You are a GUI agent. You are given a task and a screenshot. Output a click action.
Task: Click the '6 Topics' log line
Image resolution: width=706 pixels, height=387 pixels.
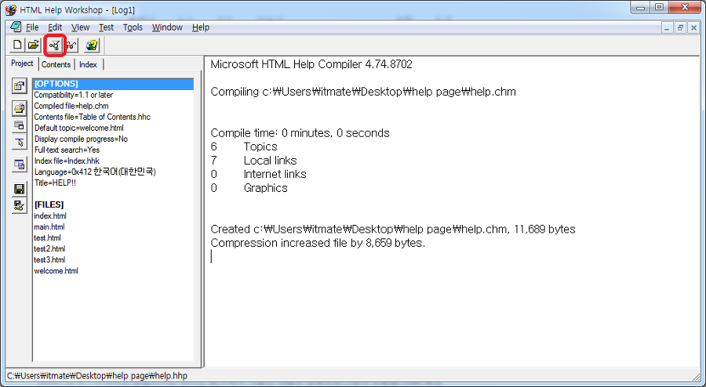tap(244, 146)
